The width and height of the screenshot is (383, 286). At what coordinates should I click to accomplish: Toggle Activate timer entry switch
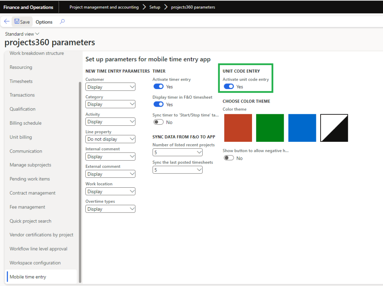(159, 86)
